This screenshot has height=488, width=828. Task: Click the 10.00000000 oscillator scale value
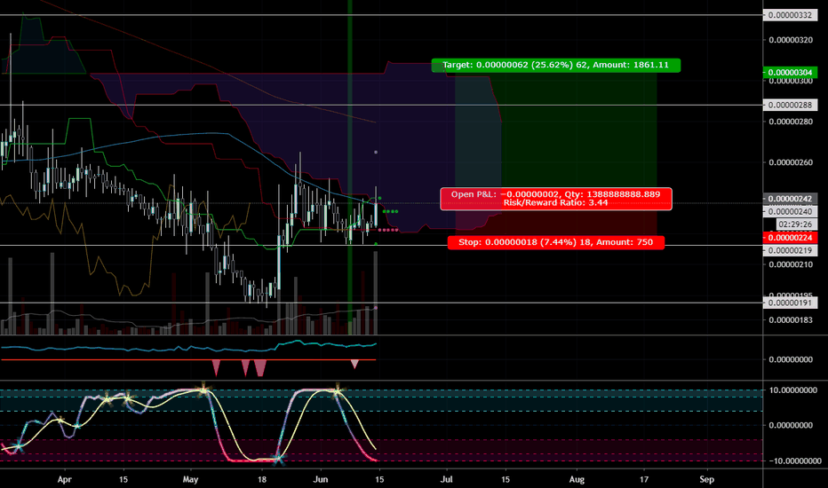click(793, 390)
